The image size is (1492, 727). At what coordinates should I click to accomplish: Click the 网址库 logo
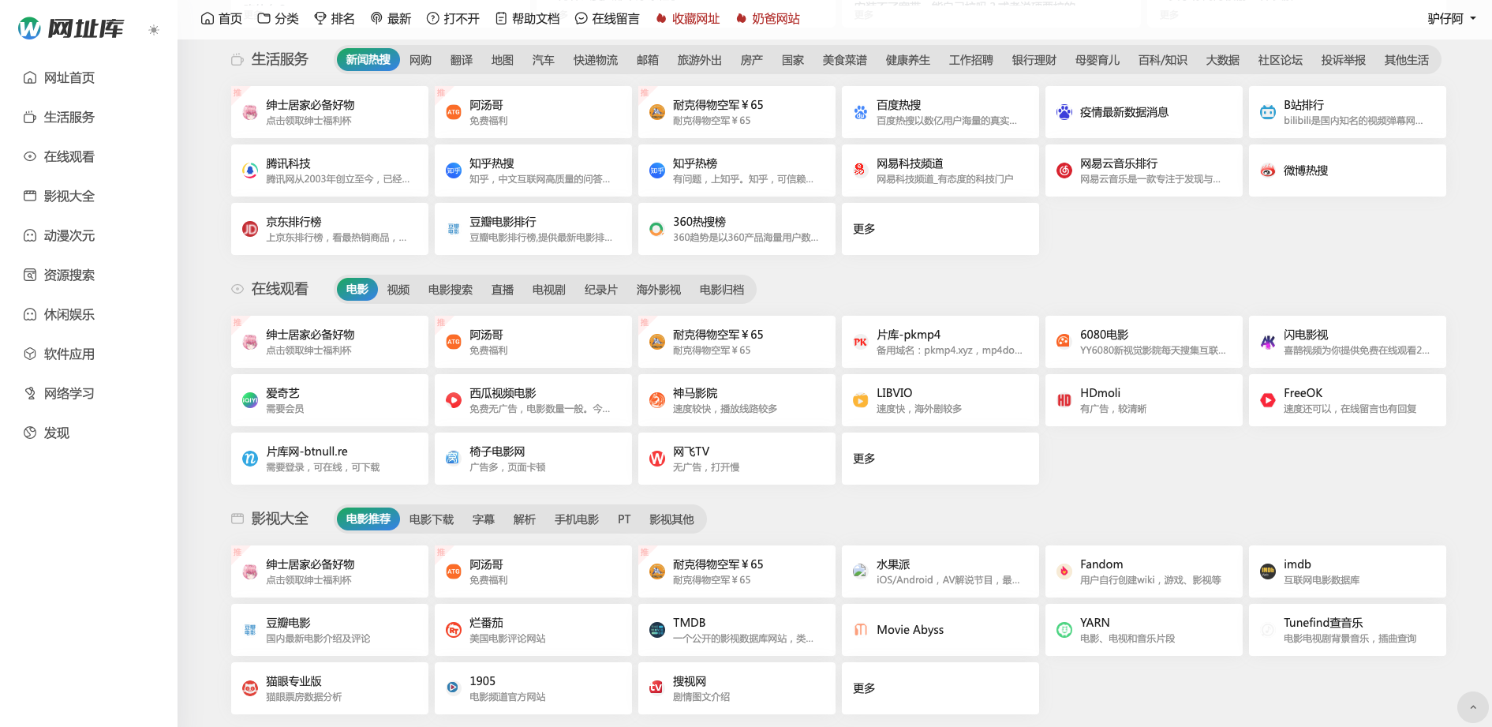(71, 28)
